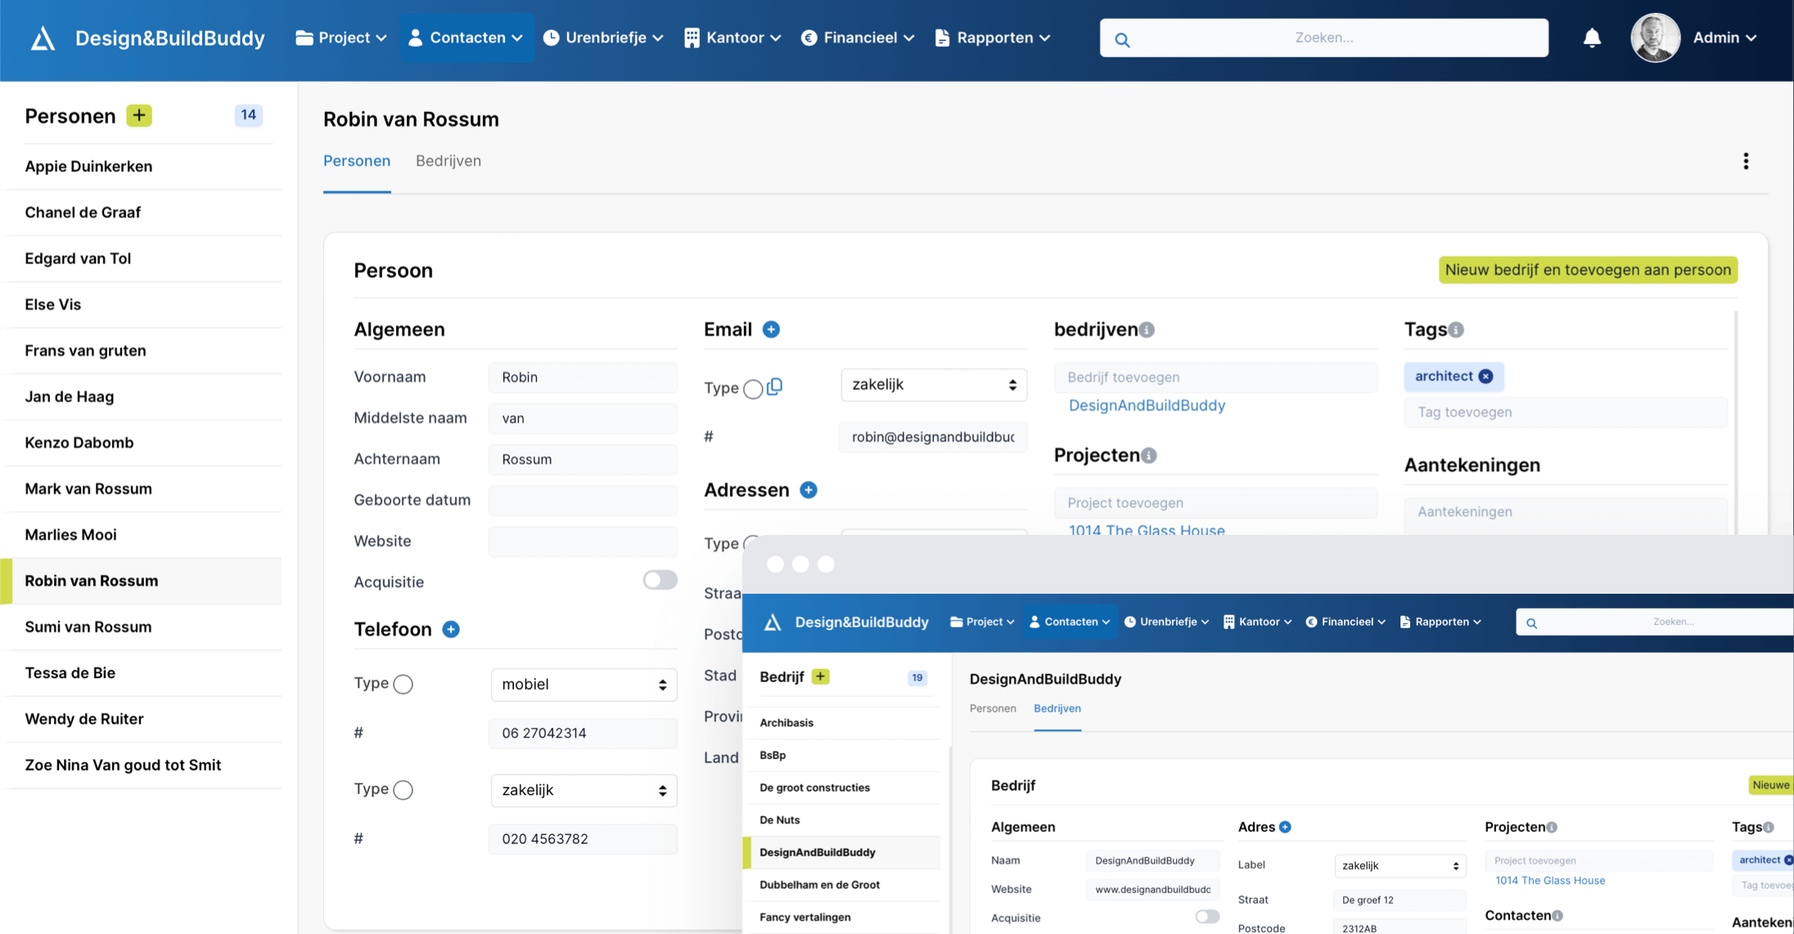Open the Label zakelijk dropdown in second window
Screen dimensions: 1794x934
coord(1400,865)
